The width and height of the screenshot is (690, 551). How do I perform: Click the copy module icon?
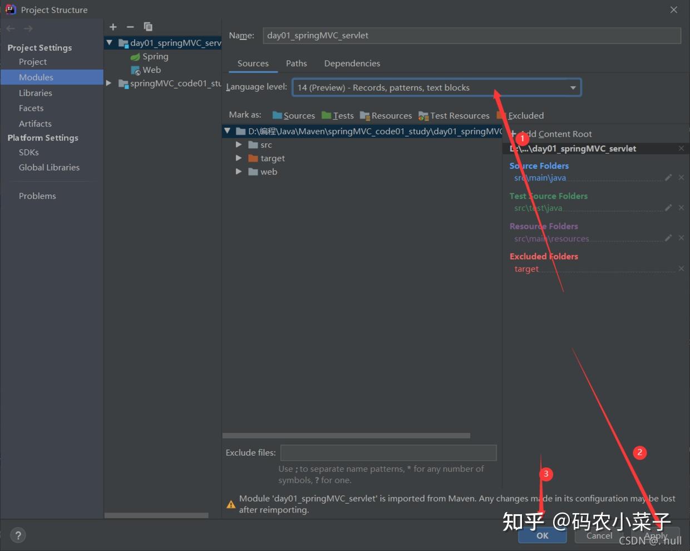[148, 27]
